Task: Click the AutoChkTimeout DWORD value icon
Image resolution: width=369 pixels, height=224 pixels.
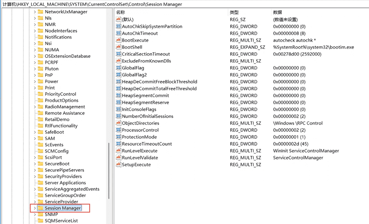Action: (x=118, y=33)
